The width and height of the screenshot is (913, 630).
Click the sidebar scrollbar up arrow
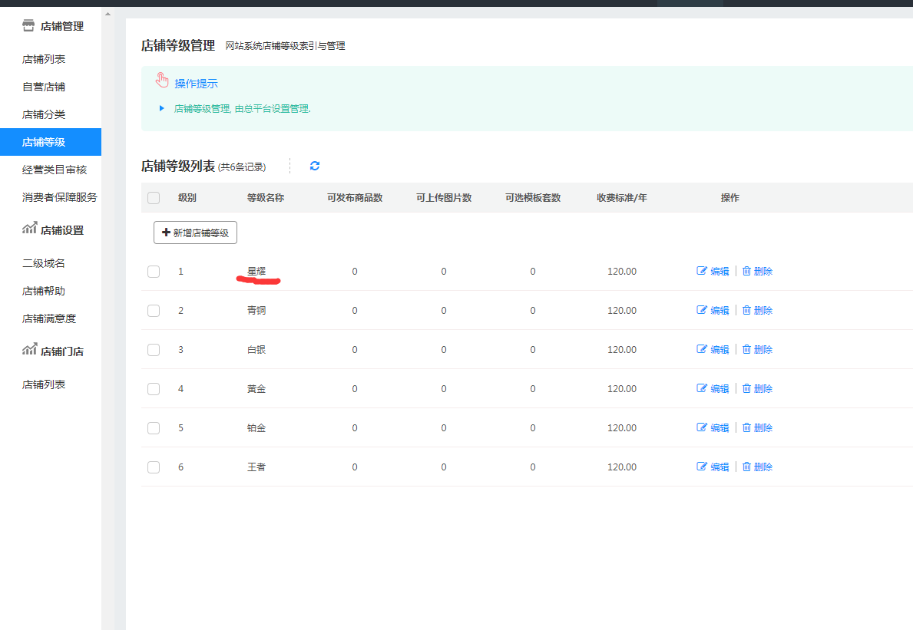tap(107, 15)
